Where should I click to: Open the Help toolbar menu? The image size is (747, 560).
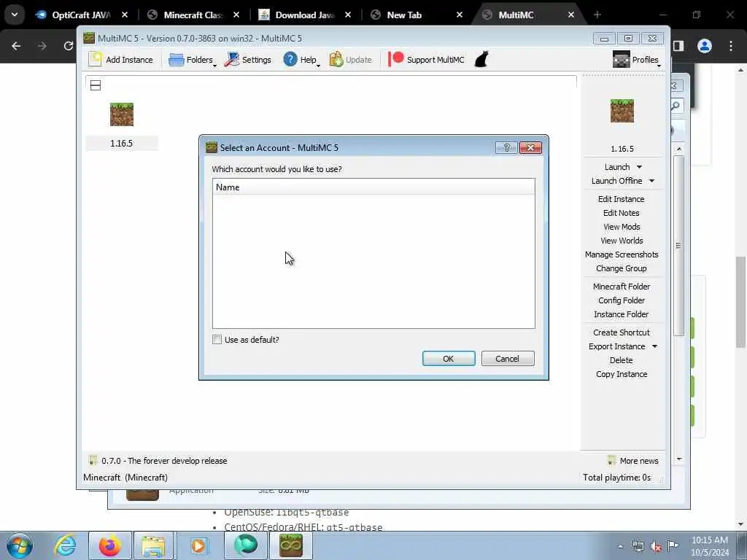click(301, 60)
